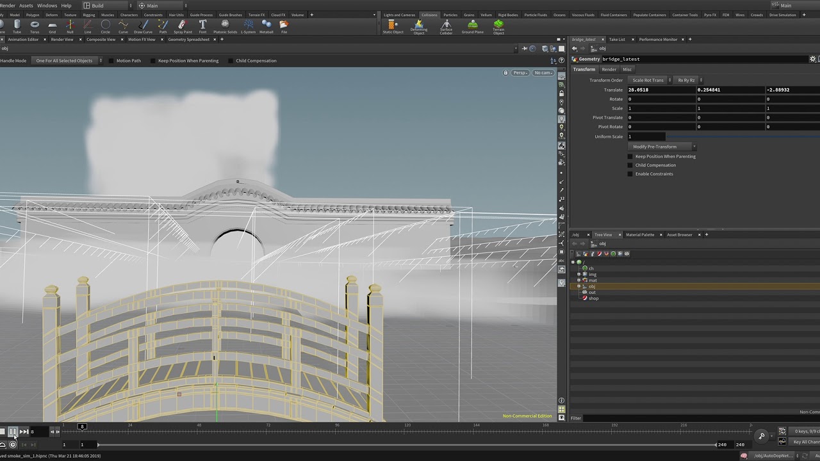Click the Uniform Scale slider

(742, 136)
